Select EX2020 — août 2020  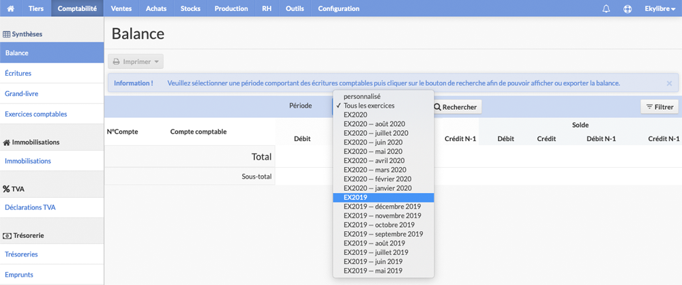[383, 124]
